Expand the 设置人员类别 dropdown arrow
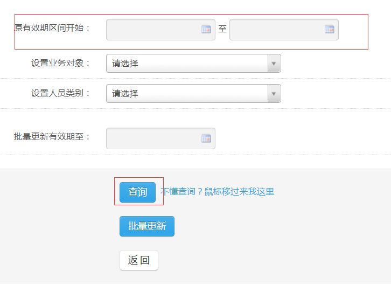 click(x=274, y=94)
